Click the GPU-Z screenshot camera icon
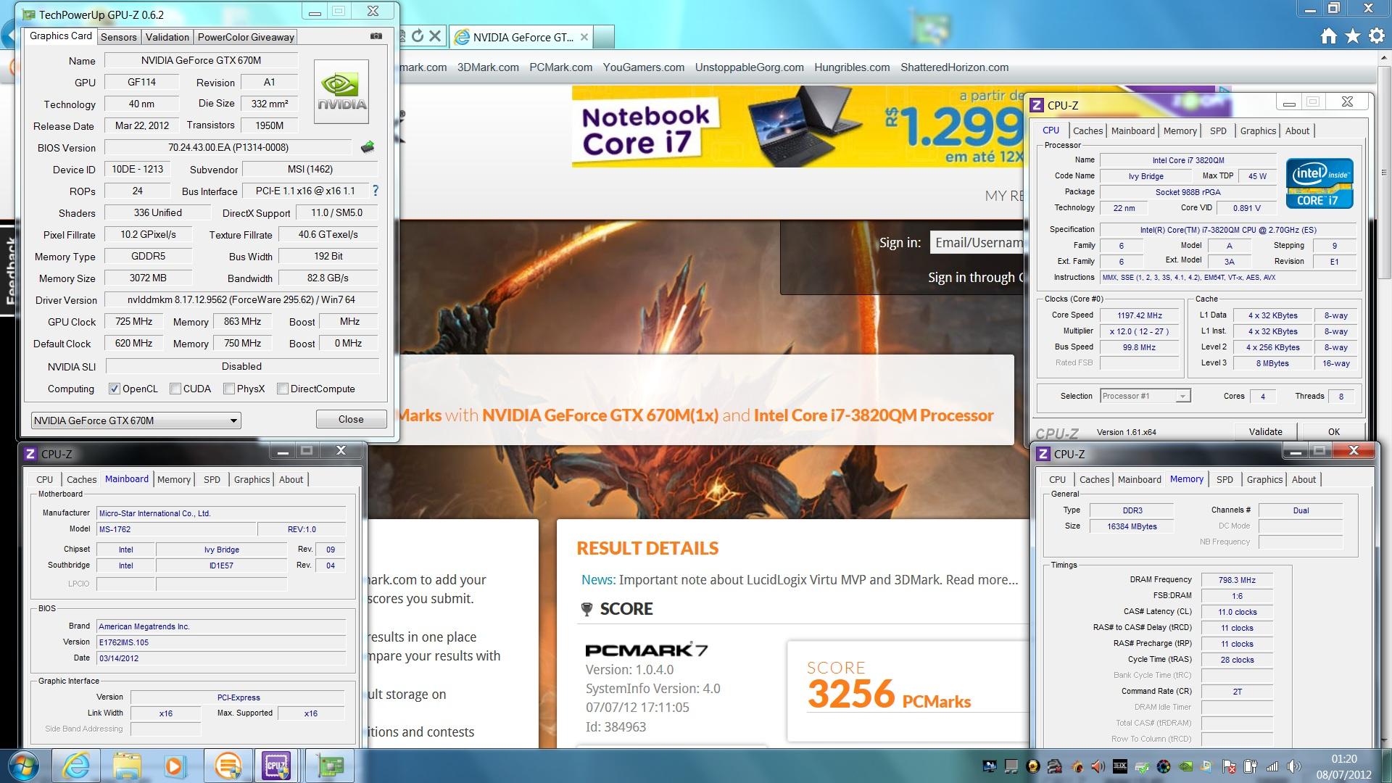This screenshot has width=1392, height=783. coord(376,36)
